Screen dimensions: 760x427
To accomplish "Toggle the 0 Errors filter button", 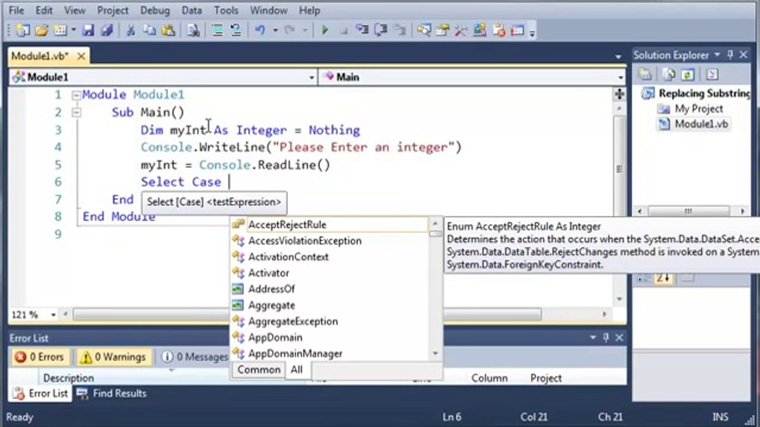I will tap(39, 357).
